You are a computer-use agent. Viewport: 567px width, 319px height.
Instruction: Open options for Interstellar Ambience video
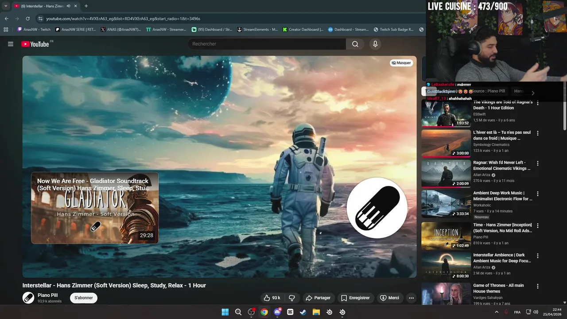(538, 256)
